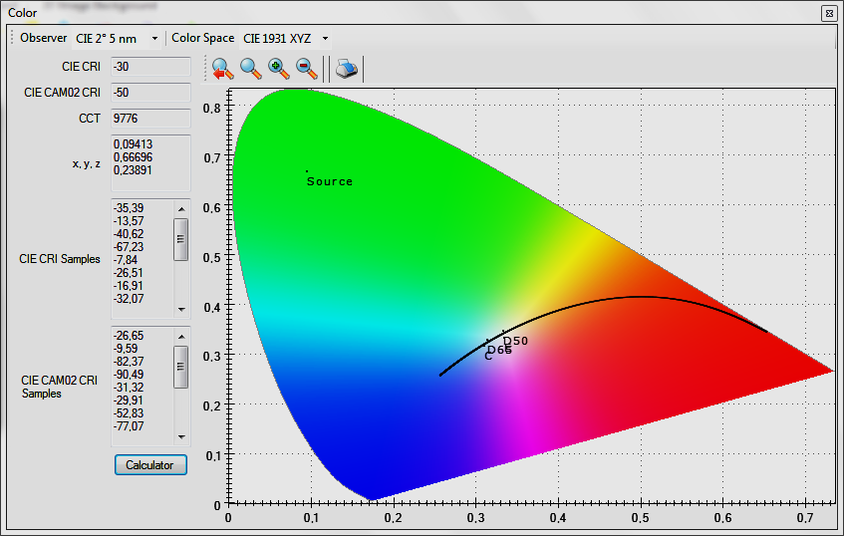Click the zoom in magnifier icon

(278, 69)
